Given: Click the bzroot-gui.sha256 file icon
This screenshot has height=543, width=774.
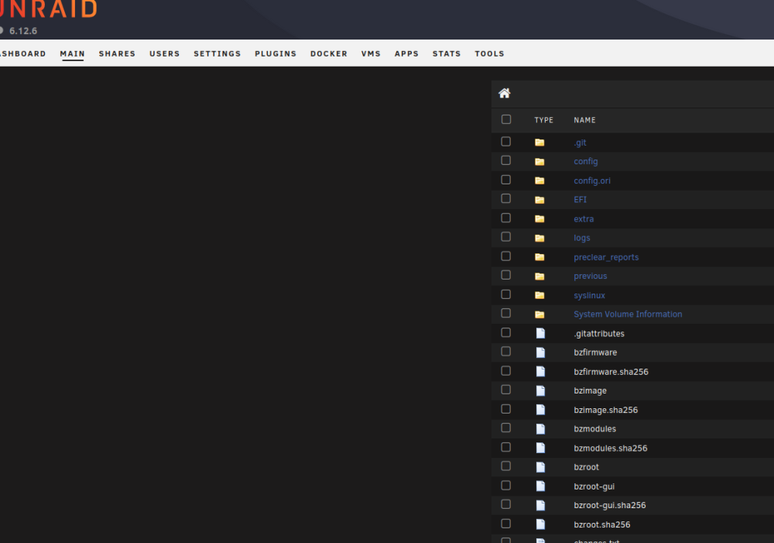Looking at the screenshot, I should [x=540, y=506].
